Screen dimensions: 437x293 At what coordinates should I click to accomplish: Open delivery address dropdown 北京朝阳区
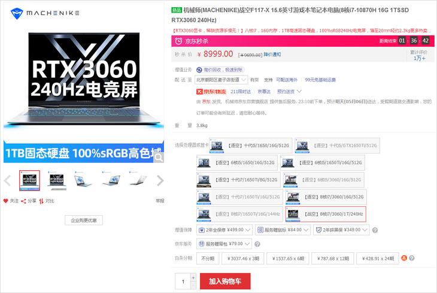point(221,80)
